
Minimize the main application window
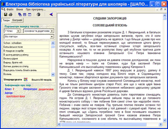point(152,4)
